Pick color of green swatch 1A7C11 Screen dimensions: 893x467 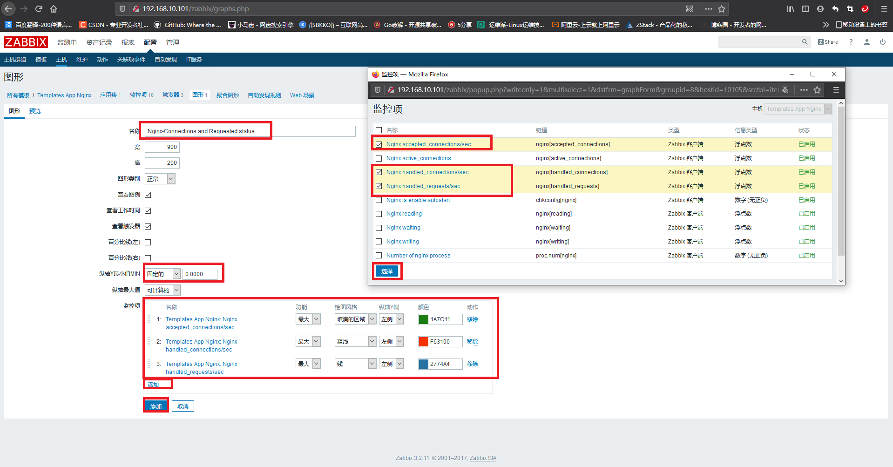click(423, 319)
